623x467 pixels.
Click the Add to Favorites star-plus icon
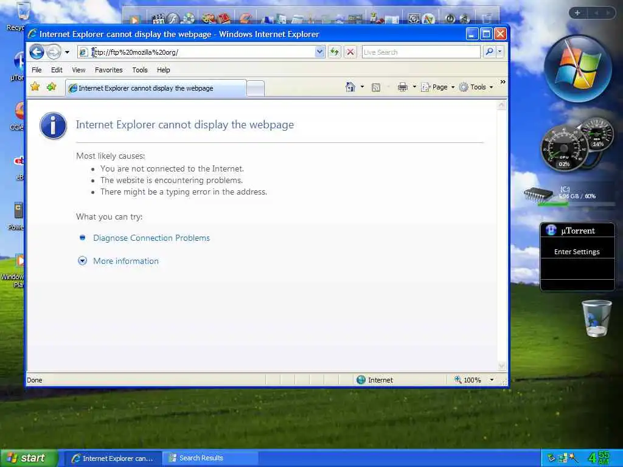(51, 86)
